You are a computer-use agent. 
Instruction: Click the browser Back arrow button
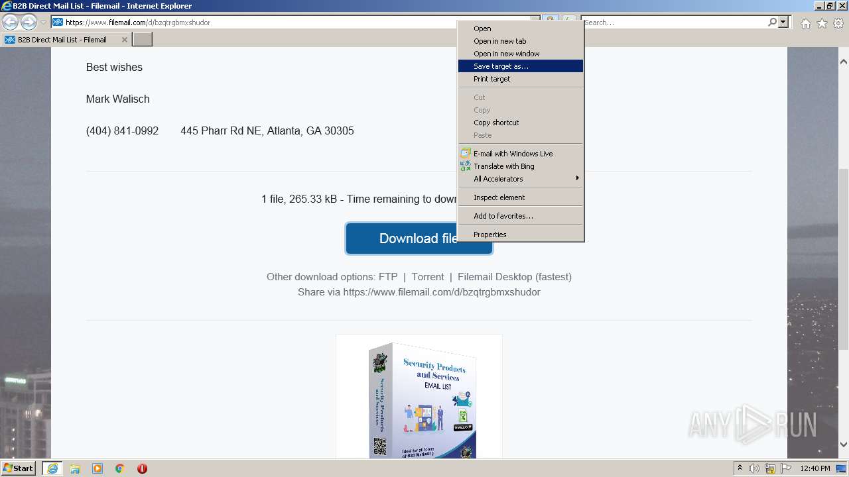(x=10, y=23)
